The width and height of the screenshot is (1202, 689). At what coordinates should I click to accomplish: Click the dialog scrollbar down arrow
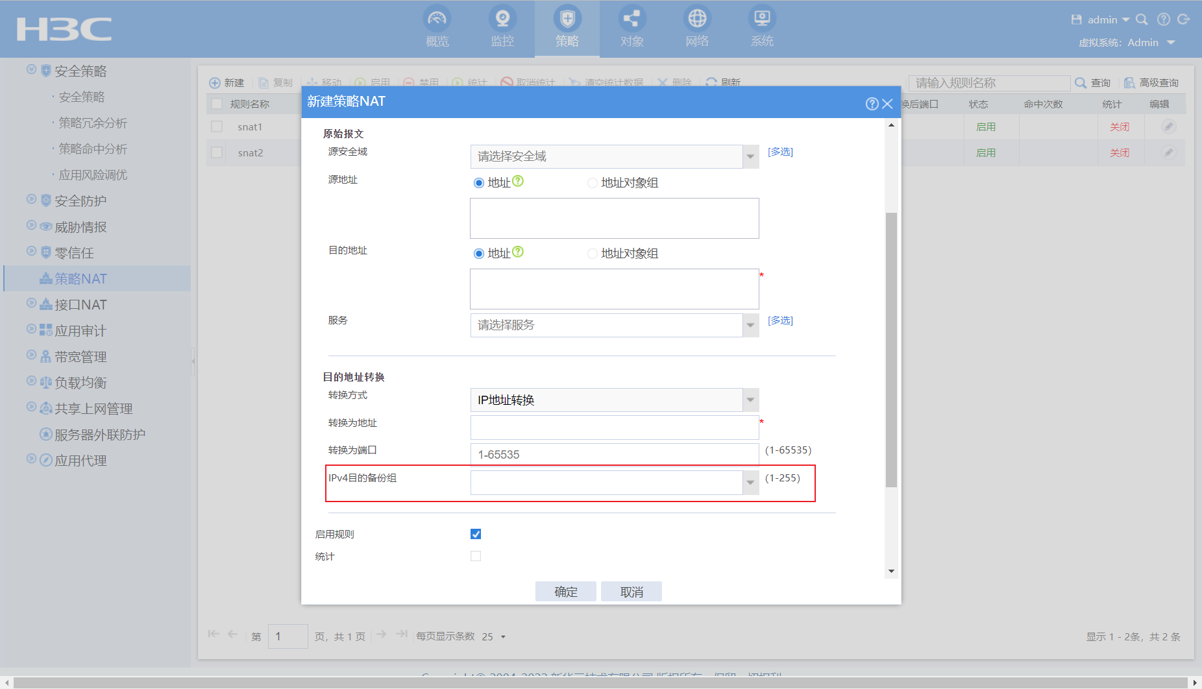click(892, 572)
